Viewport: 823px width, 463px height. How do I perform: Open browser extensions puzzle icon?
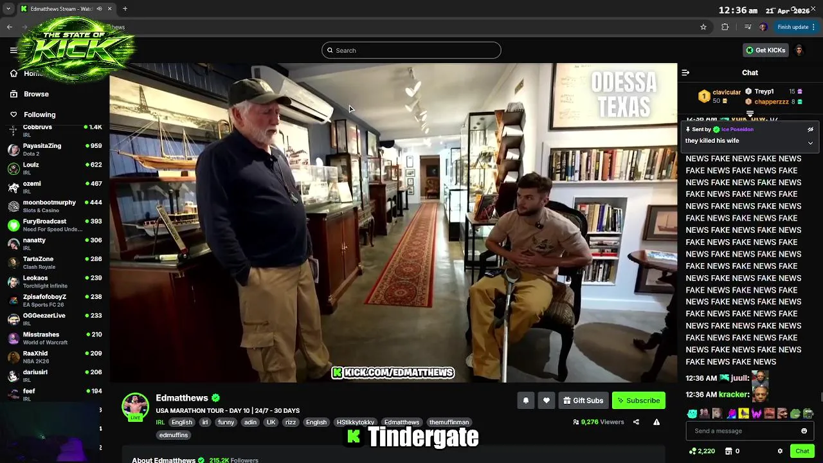point(725,27)
